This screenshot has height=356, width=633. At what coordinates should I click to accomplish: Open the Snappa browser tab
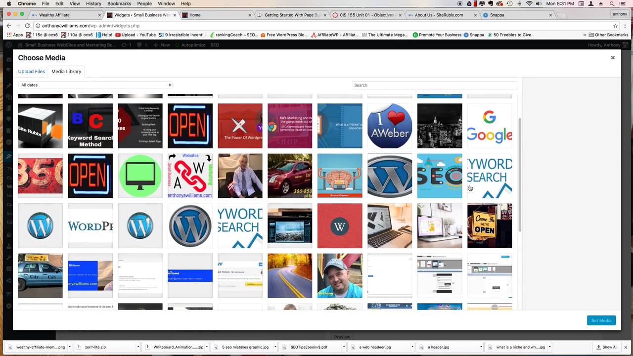tap(517, 15)
